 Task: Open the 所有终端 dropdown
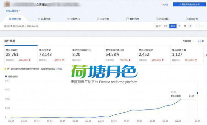[188, 41]
